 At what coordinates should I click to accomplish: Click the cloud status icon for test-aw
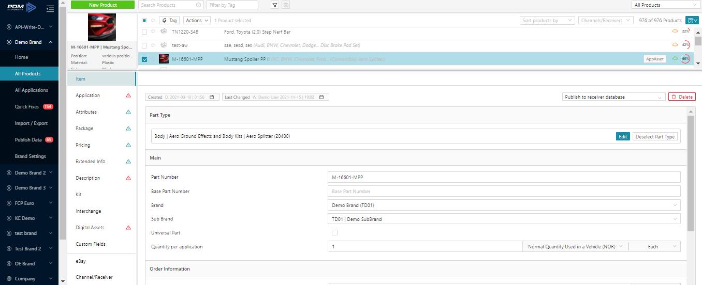pyautogui.click(x=675, y=45)
